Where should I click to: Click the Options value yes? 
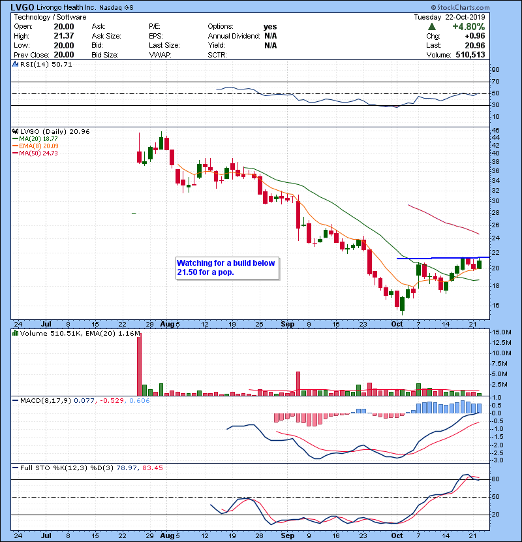pos(270,27)
